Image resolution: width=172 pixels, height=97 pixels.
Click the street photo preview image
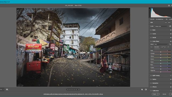[x=73, y=47]
